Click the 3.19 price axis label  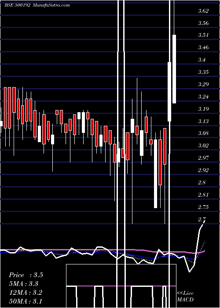[203, 109]
